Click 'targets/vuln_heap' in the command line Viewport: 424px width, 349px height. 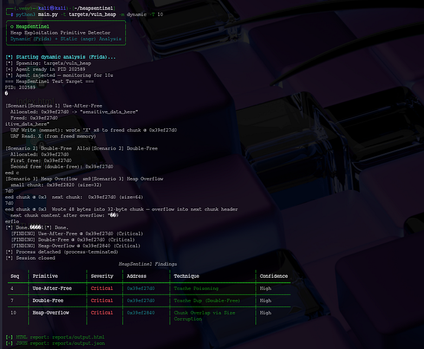click(92, 15)
